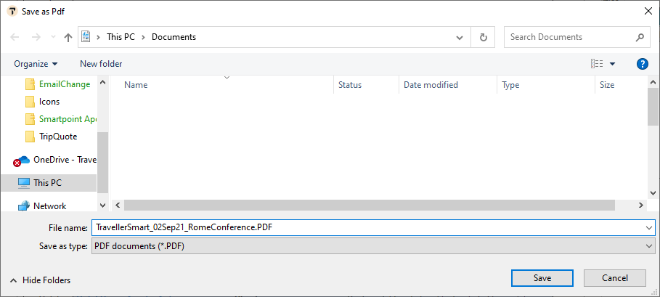Click the search magnifier icon

point(640,37)
